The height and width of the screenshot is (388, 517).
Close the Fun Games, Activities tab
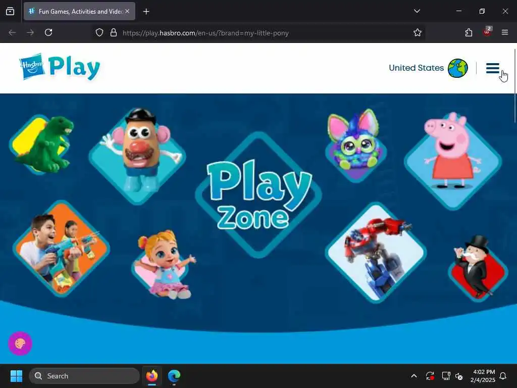pyautogui.click(x=127, y=11)
